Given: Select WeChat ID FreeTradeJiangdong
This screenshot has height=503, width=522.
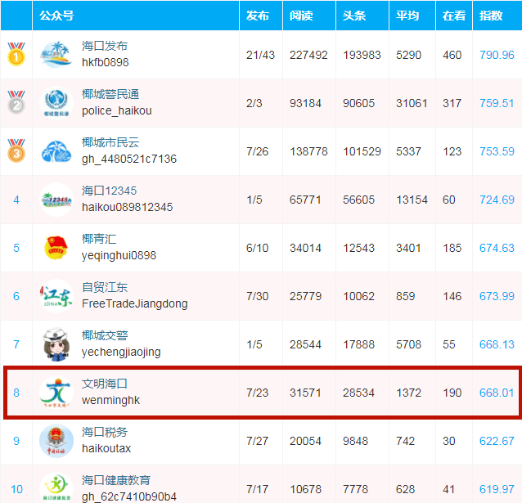Looking at the screenshot, I should [x=135, y=304].
